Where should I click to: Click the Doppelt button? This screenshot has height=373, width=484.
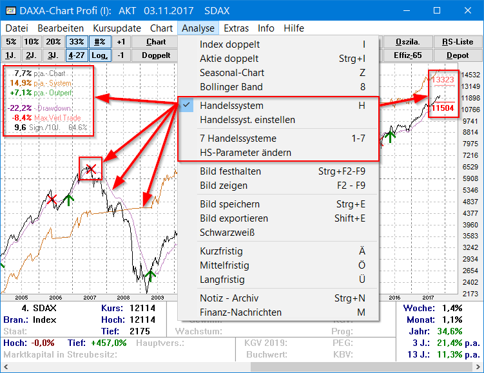[x=156, y=55]
